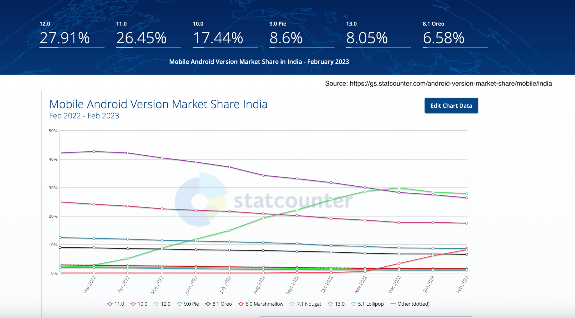Click the chart title Mobile Android Version Market Share India

coord(158,104)
